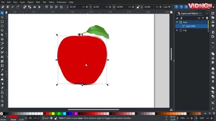Expand the 'img' layer node
216x121 pixels.
point(177,30)
